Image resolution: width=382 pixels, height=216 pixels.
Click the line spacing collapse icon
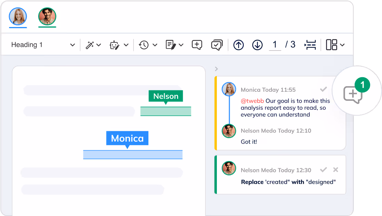pyautogui.click(x=310, y=45)
